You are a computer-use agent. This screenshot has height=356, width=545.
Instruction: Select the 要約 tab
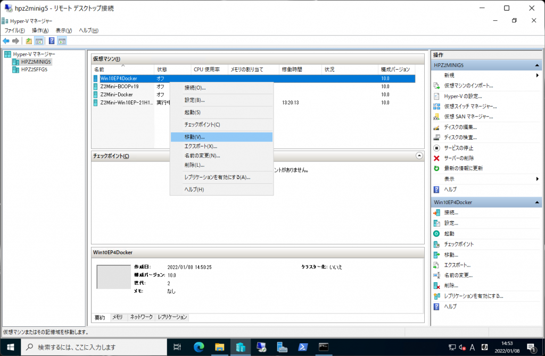click(100, 318)
